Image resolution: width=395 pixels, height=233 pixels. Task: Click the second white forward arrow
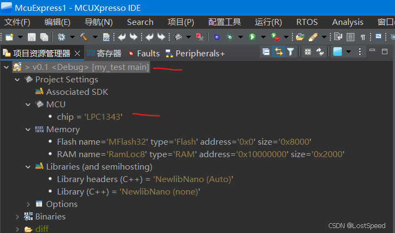161,37
